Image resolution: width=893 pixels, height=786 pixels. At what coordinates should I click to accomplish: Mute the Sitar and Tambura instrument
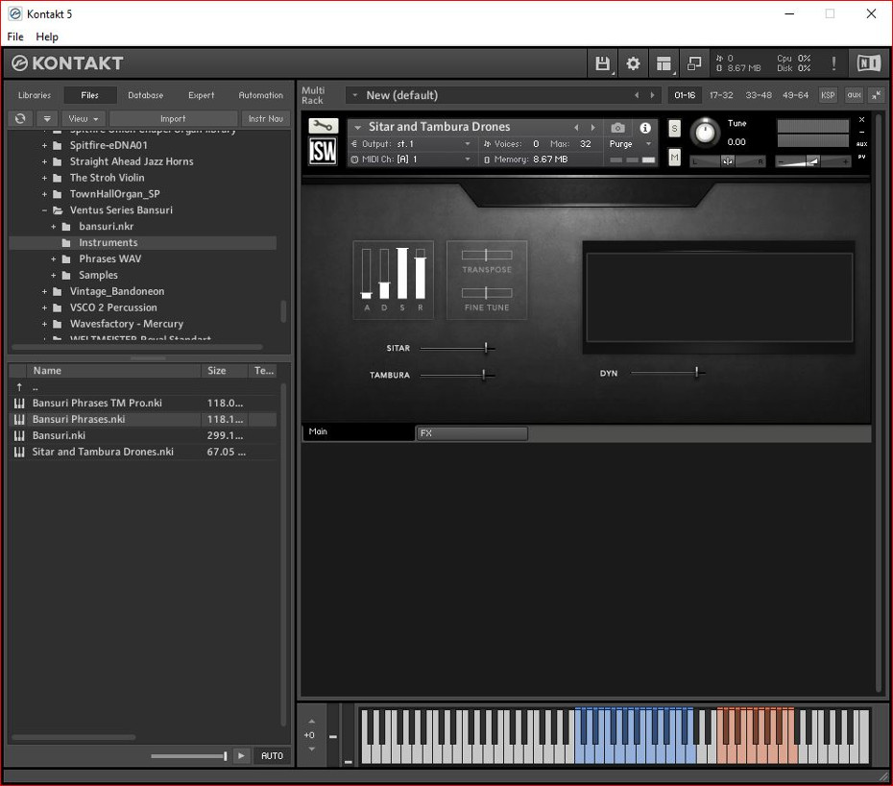[674, 157]
